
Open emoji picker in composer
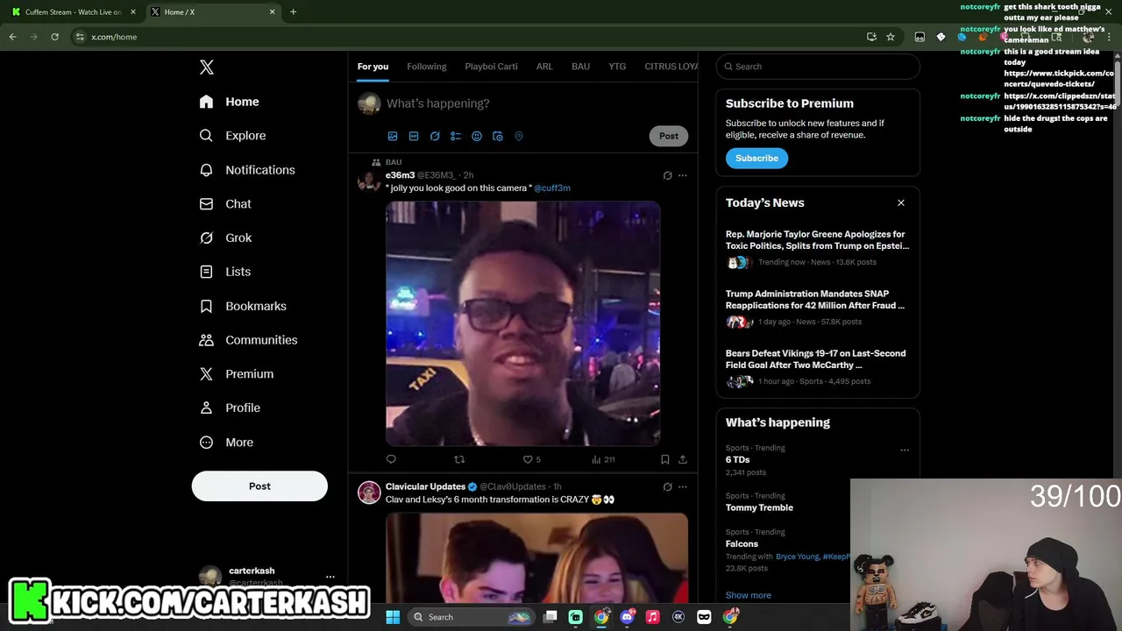[x=477, y=136]
